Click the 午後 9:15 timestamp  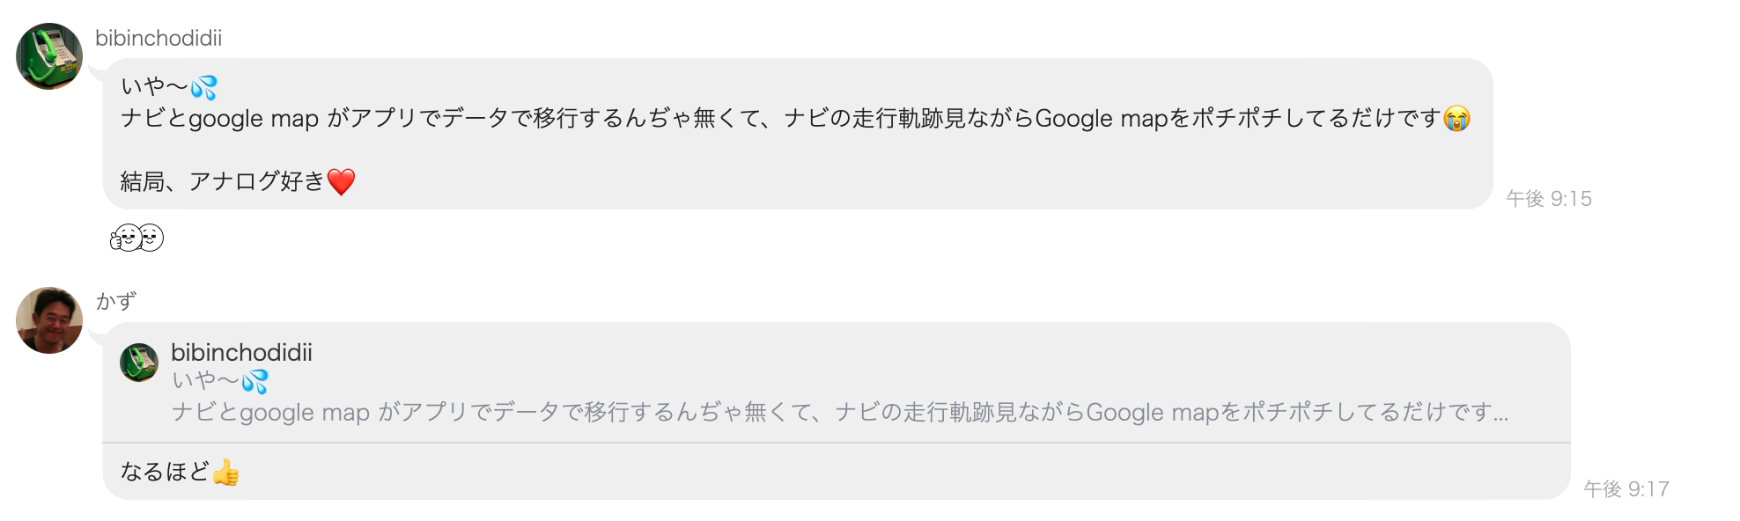click(1549, 199)
